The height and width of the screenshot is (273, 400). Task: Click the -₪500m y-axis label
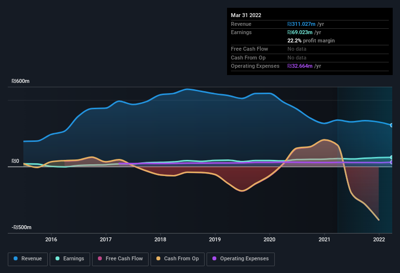[x=21, y=227]
